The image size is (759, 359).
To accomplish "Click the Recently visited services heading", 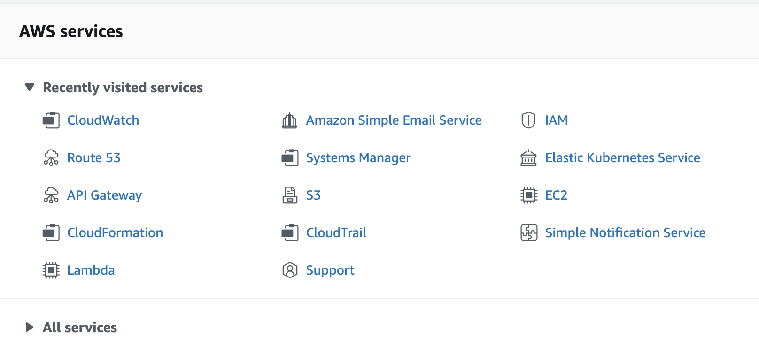I will [123, 88].
